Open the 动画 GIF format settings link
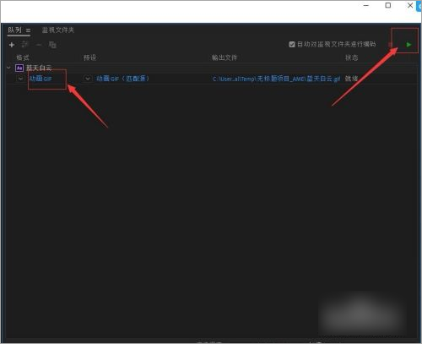 coord(41,79)
